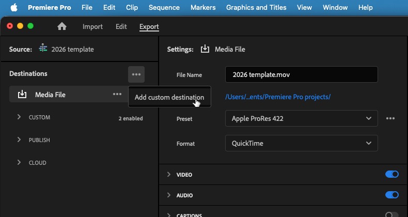The height and width of the screenshot is (217, 408).
Task: Expand the CUSTOM destinations group
Action: click(19, 117)
